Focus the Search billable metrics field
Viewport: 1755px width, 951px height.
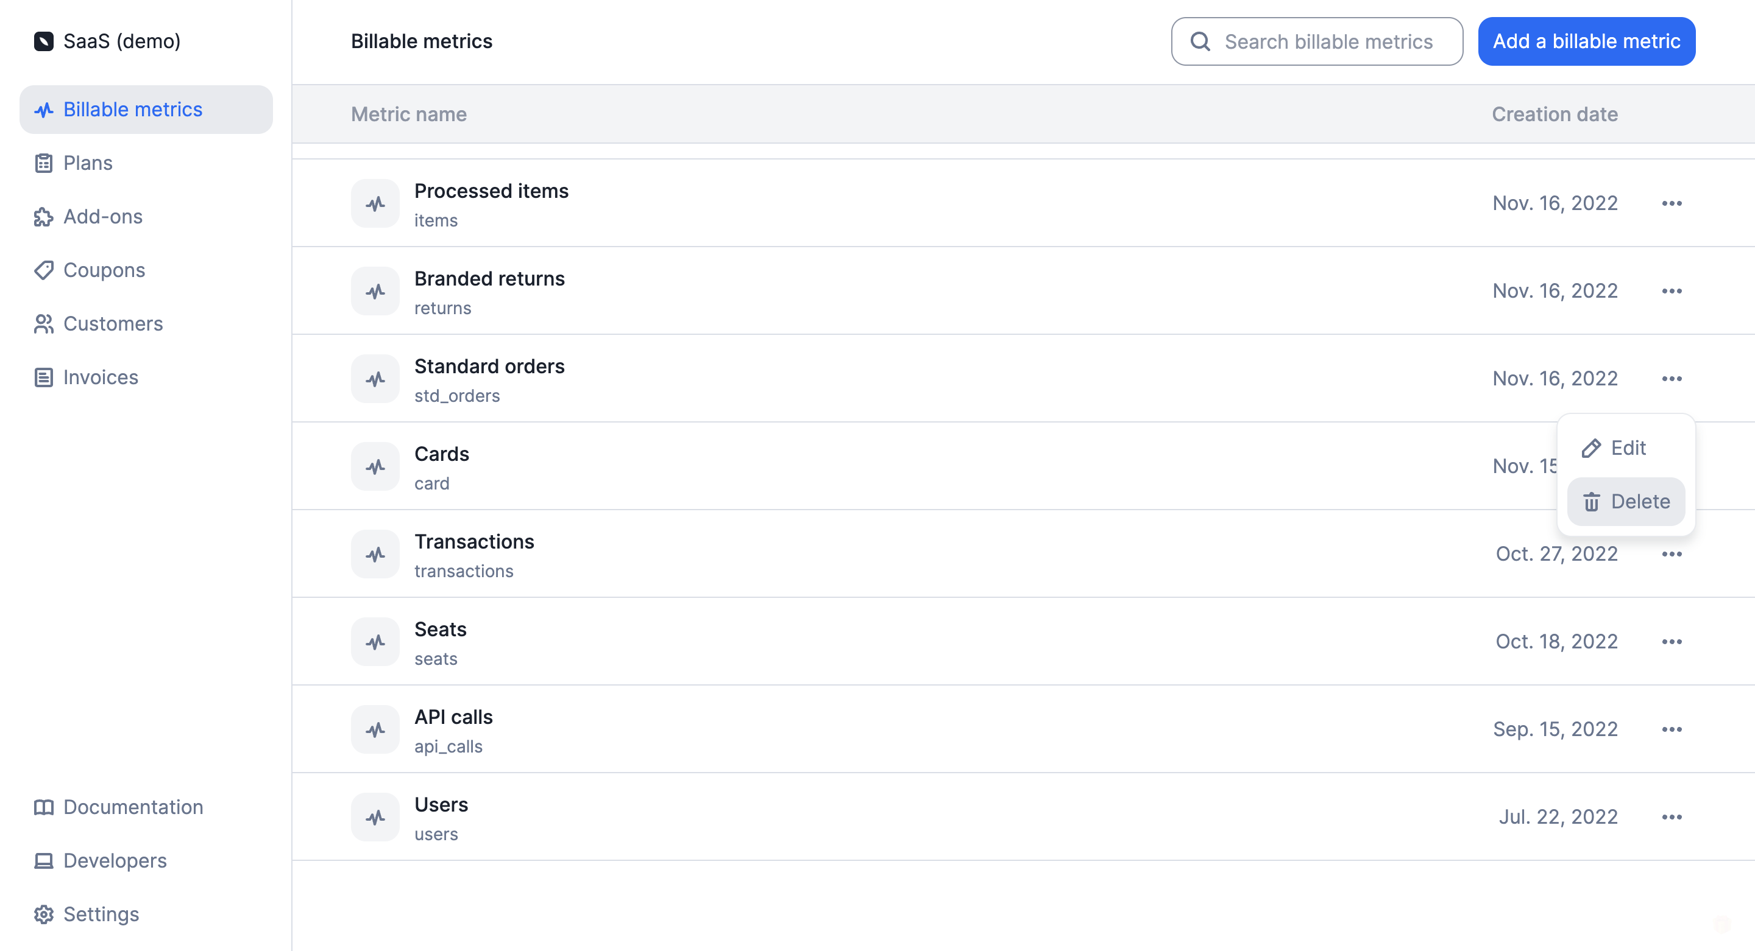pyautogui.click(x=1327, y=41)
